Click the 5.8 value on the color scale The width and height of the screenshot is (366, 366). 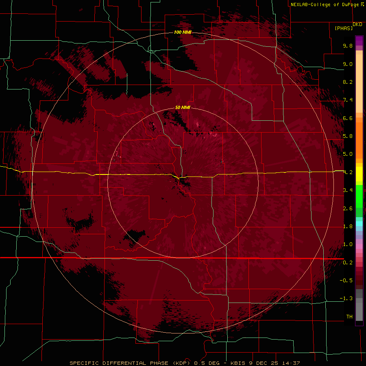(x=348, y=136)
